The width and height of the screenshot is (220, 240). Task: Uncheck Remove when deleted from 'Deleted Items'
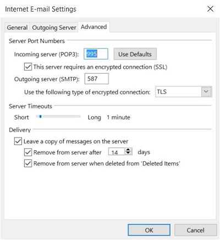click(28, 163)
